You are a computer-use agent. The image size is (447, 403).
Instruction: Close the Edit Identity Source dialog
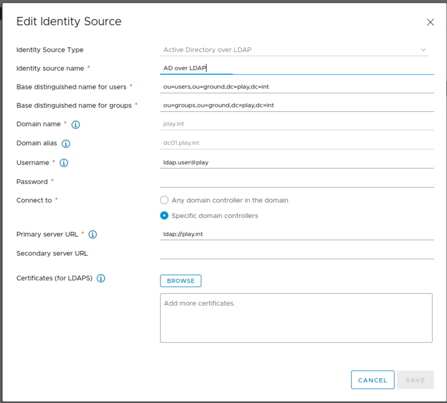click(430, 22)
